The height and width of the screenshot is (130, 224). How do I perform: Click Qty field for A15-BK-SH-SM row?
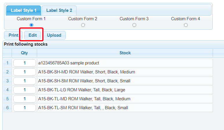pyautogui.click(x=25, y=81)
